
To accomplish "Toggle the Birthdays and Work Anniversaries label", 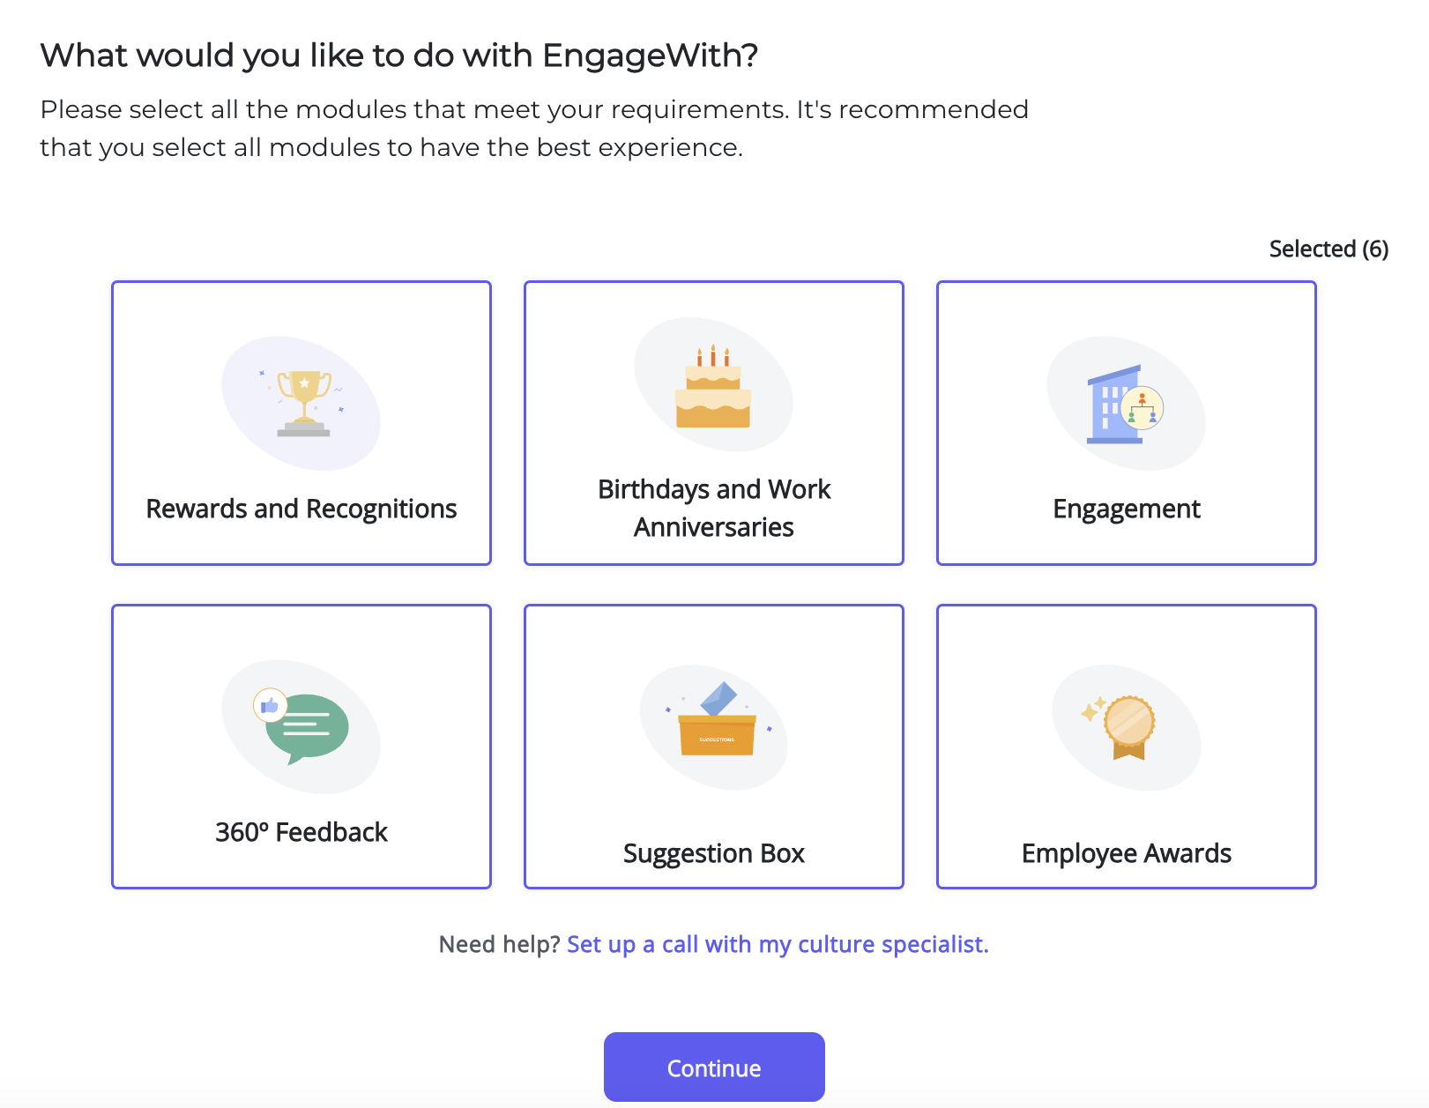I will [714, 508].
